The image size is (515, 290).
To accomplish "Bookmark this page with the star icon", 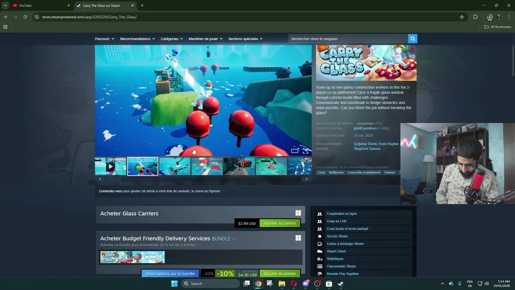I will pyautogui.click(x=462, y=17).
